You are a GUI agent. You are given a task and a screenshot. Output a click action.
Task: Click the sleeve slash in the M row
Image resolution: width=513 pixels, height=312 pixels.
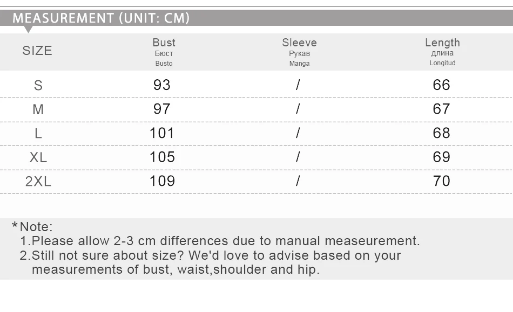pyautogui.click(x=298, y=109)
